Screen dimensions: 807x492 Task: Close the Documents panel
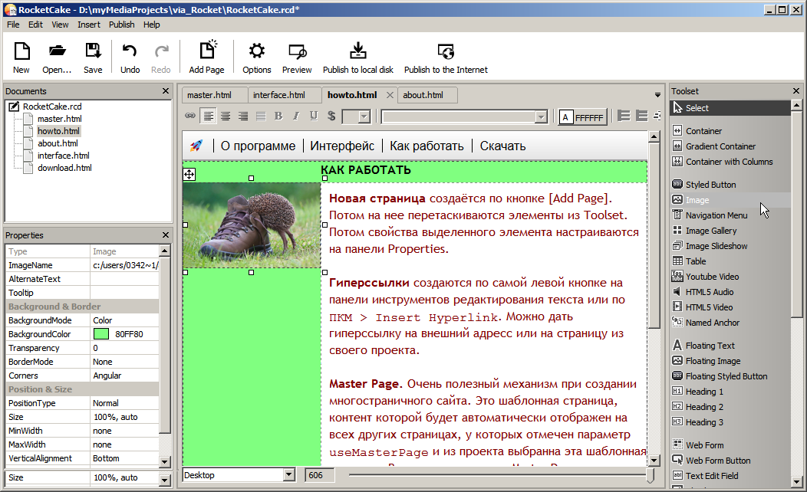coord(165,91)
